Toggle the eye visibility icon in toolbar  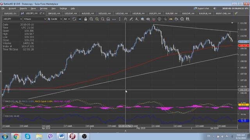point(148,19)
